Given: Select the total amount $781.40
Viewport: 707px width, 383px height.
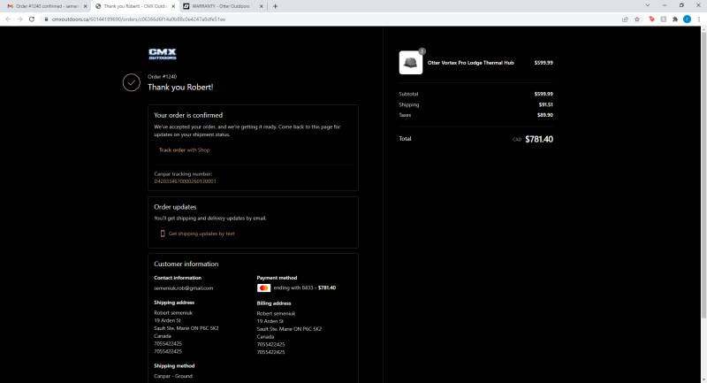Looking at the screenshot, I should point(539,140).
